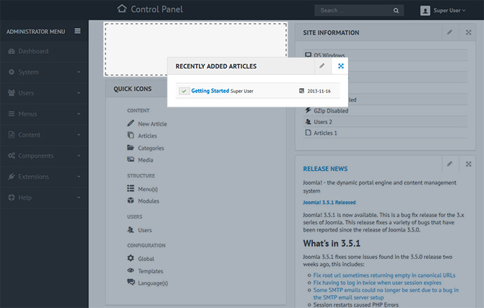Expand the Recently Added Articles panel
484x308 pixels.
340,66
